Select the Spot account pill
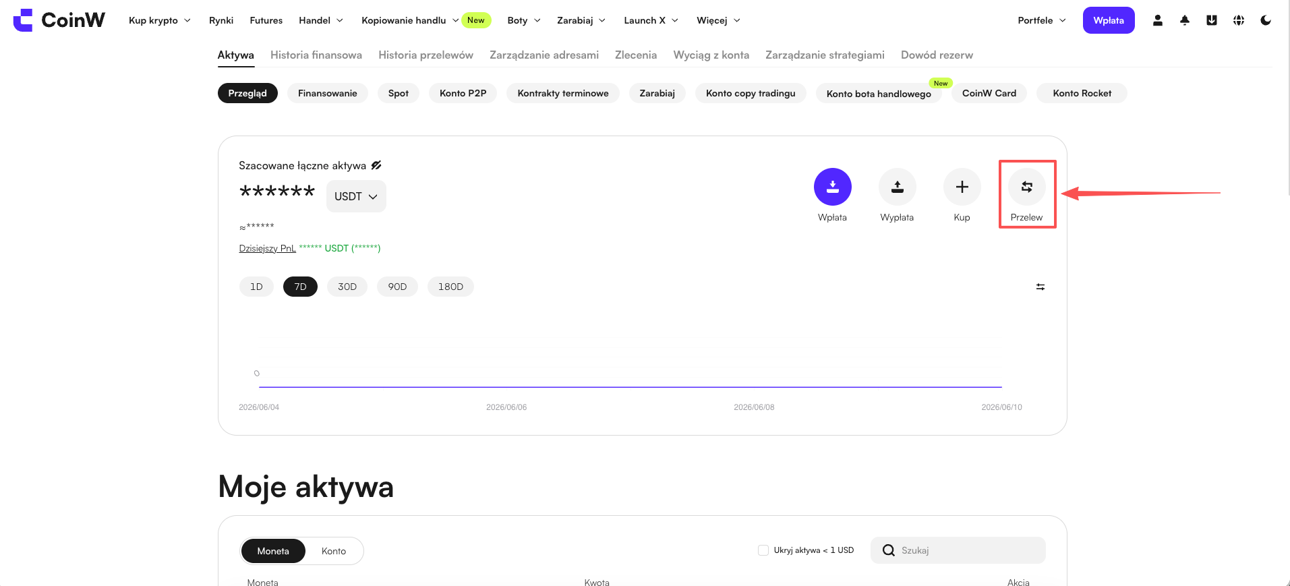The image size is (1290, 586). coord(399,93)
